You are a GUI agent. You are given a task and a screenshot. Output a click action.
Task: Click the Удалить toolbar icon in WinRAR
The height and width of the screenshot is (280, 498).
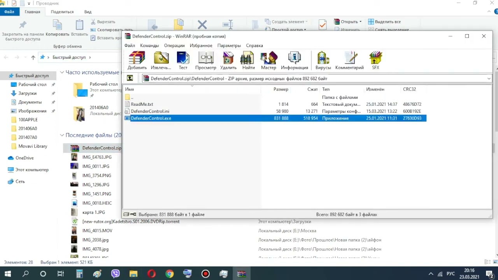228,61
